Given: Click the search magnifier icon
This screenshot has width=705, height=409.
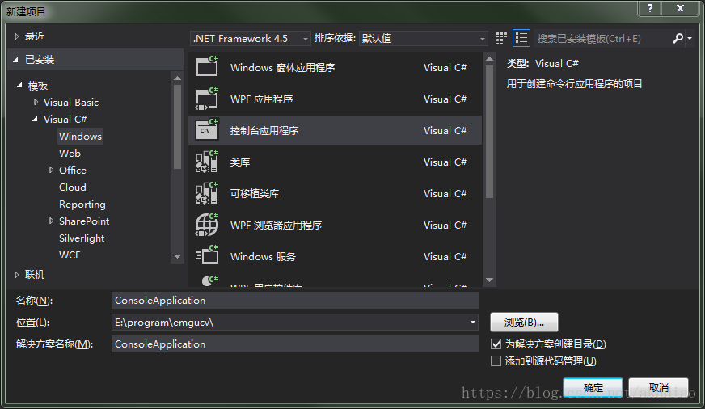Looking at the screenshot, I should coord(678,38).
